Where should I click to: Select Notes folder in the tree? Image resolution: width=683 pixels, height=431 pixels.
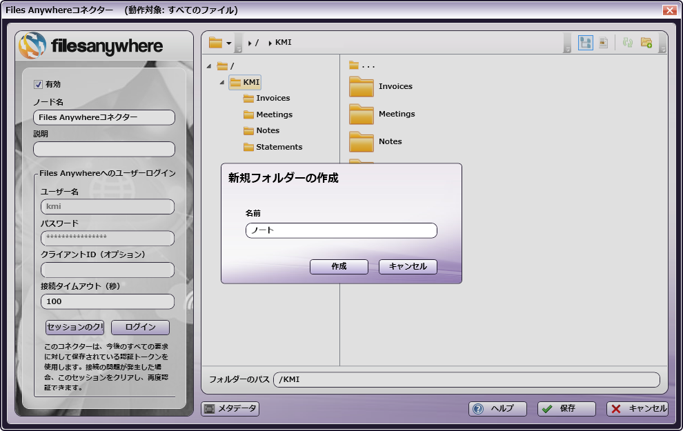[x=261, y=130]
